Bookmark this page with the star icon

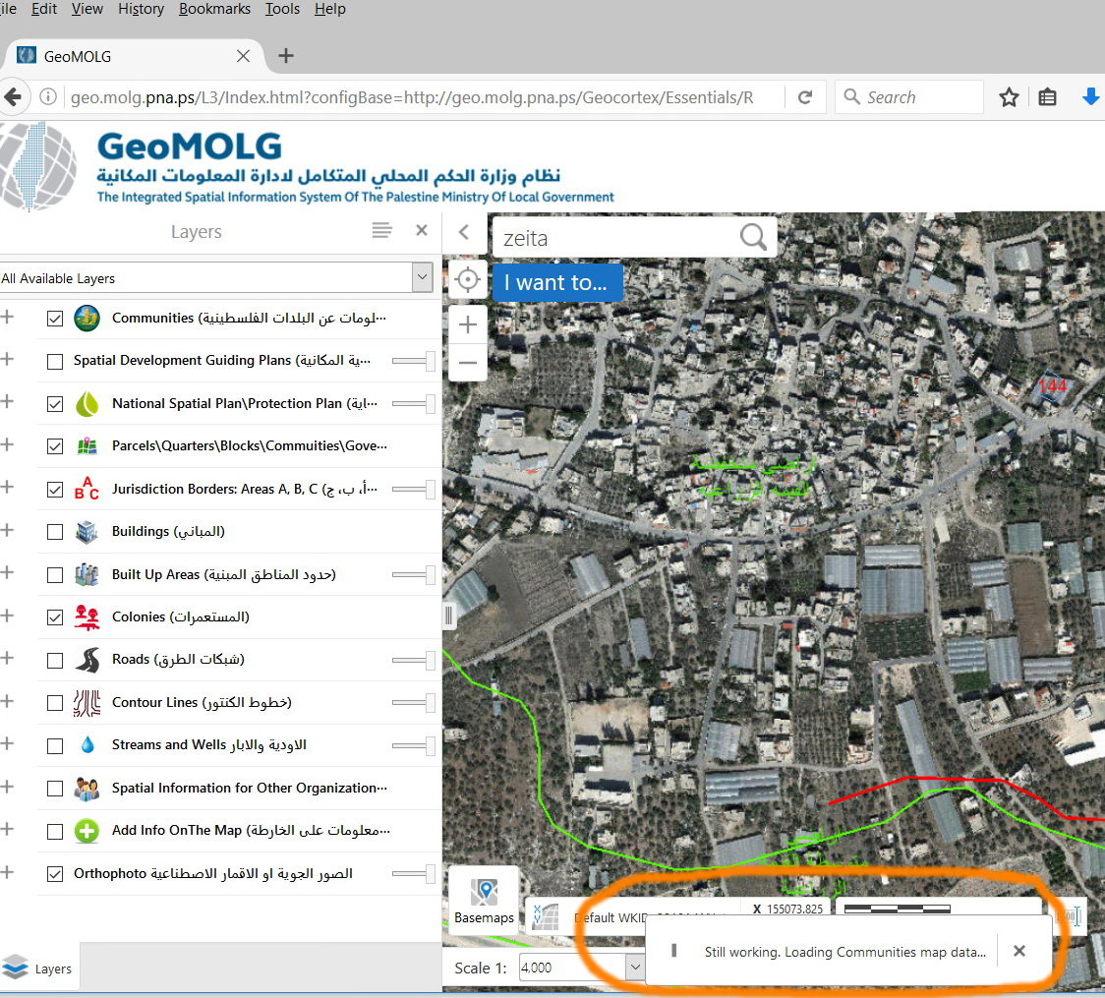(1010, 97)
